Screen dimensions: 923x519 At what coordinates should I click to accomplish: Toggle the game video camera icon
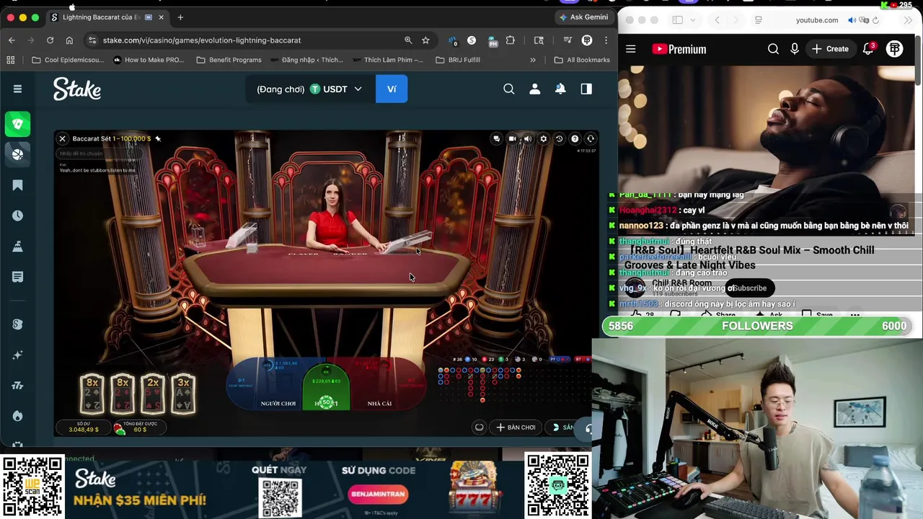pos(512,138)
